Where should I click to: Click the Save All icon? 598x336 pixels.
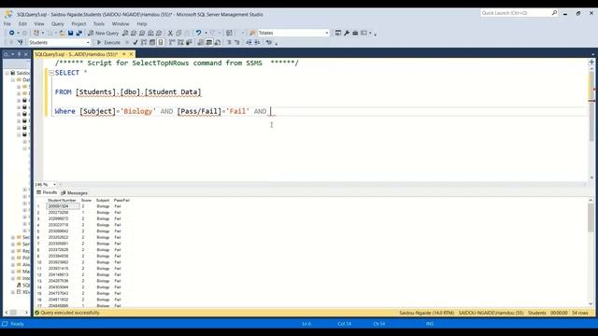click(78, 34)
